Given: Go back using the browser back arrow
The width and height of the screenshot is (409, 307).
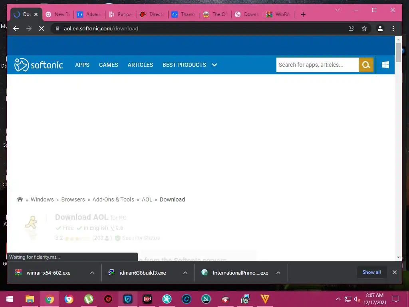Looking at the screenshot, I should click(16, 28).
